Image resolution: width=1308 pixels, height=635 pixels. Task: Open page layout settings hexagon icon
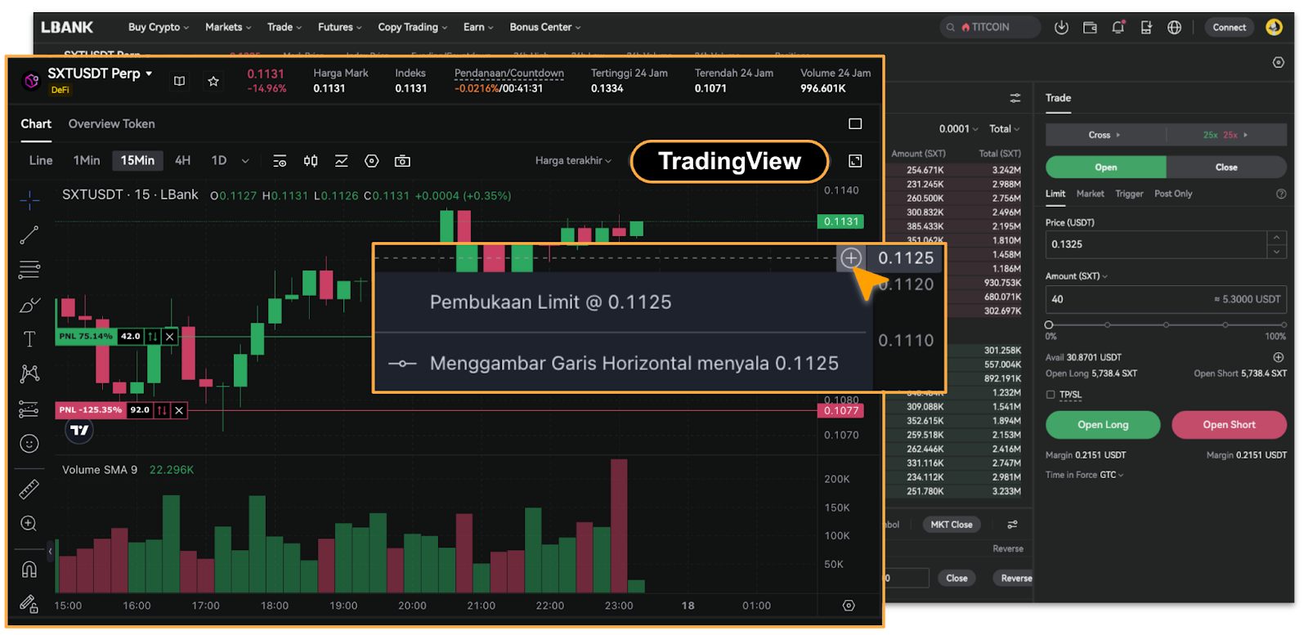(1279, 62)
